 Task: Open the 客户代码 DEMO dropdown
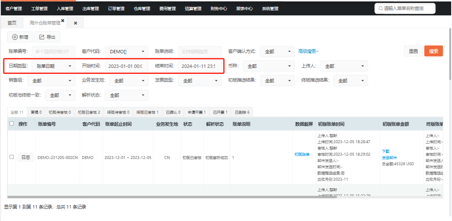tap(126, 52)
